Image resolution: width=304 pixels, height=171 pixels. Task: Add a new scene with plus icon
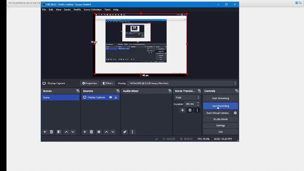point(45,132)
